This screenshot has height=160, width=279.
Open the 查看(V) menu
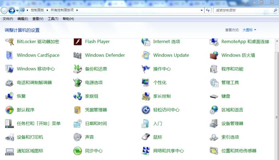[x=38, y=19]
